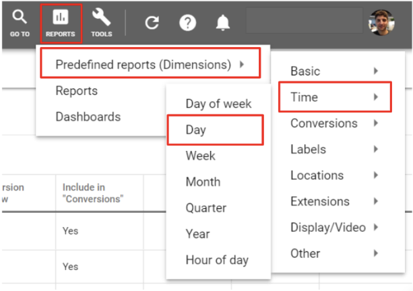Viewport: 413px width, 291px height.
Task: Click the account field in the top bar
Action: coord(304,20)
